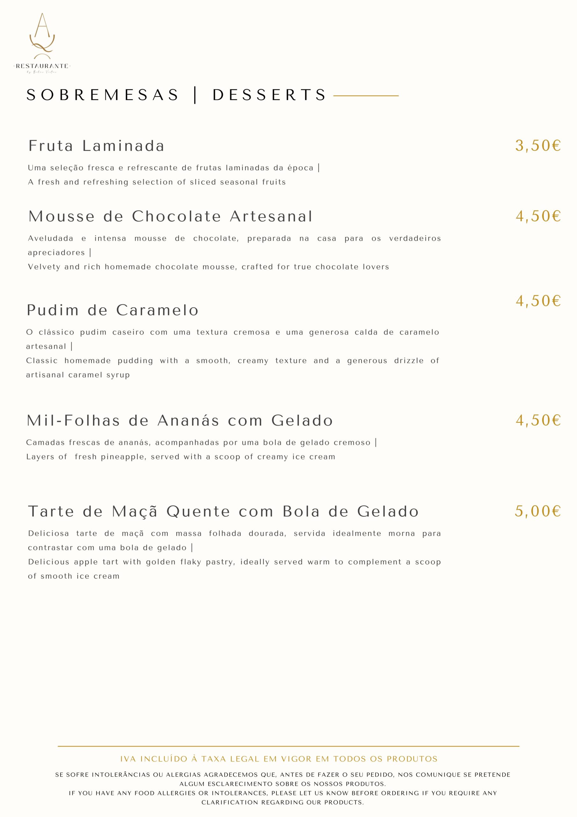Click the food allergies English notice in footer
This screenshot has height=817, width=577.
tap(283, 798)
